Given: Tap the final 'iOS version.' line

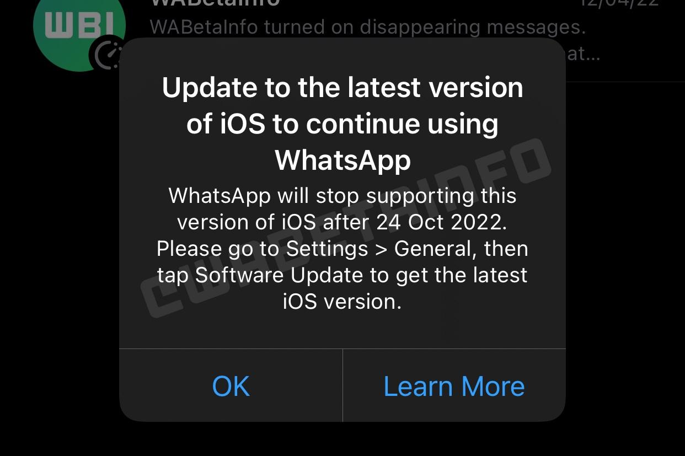Looking at the screenshot, I should (x=342, y=302).
